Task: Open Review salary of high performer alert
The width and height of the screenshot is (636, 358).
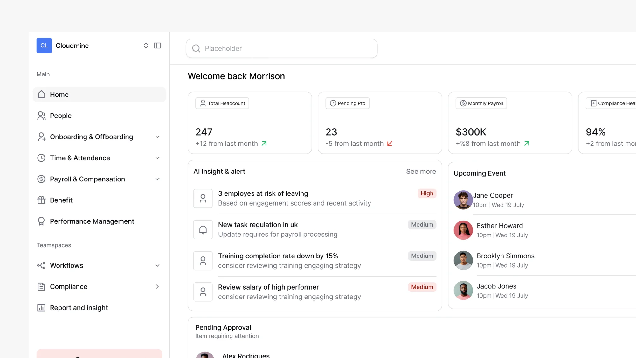Action: 315,292
